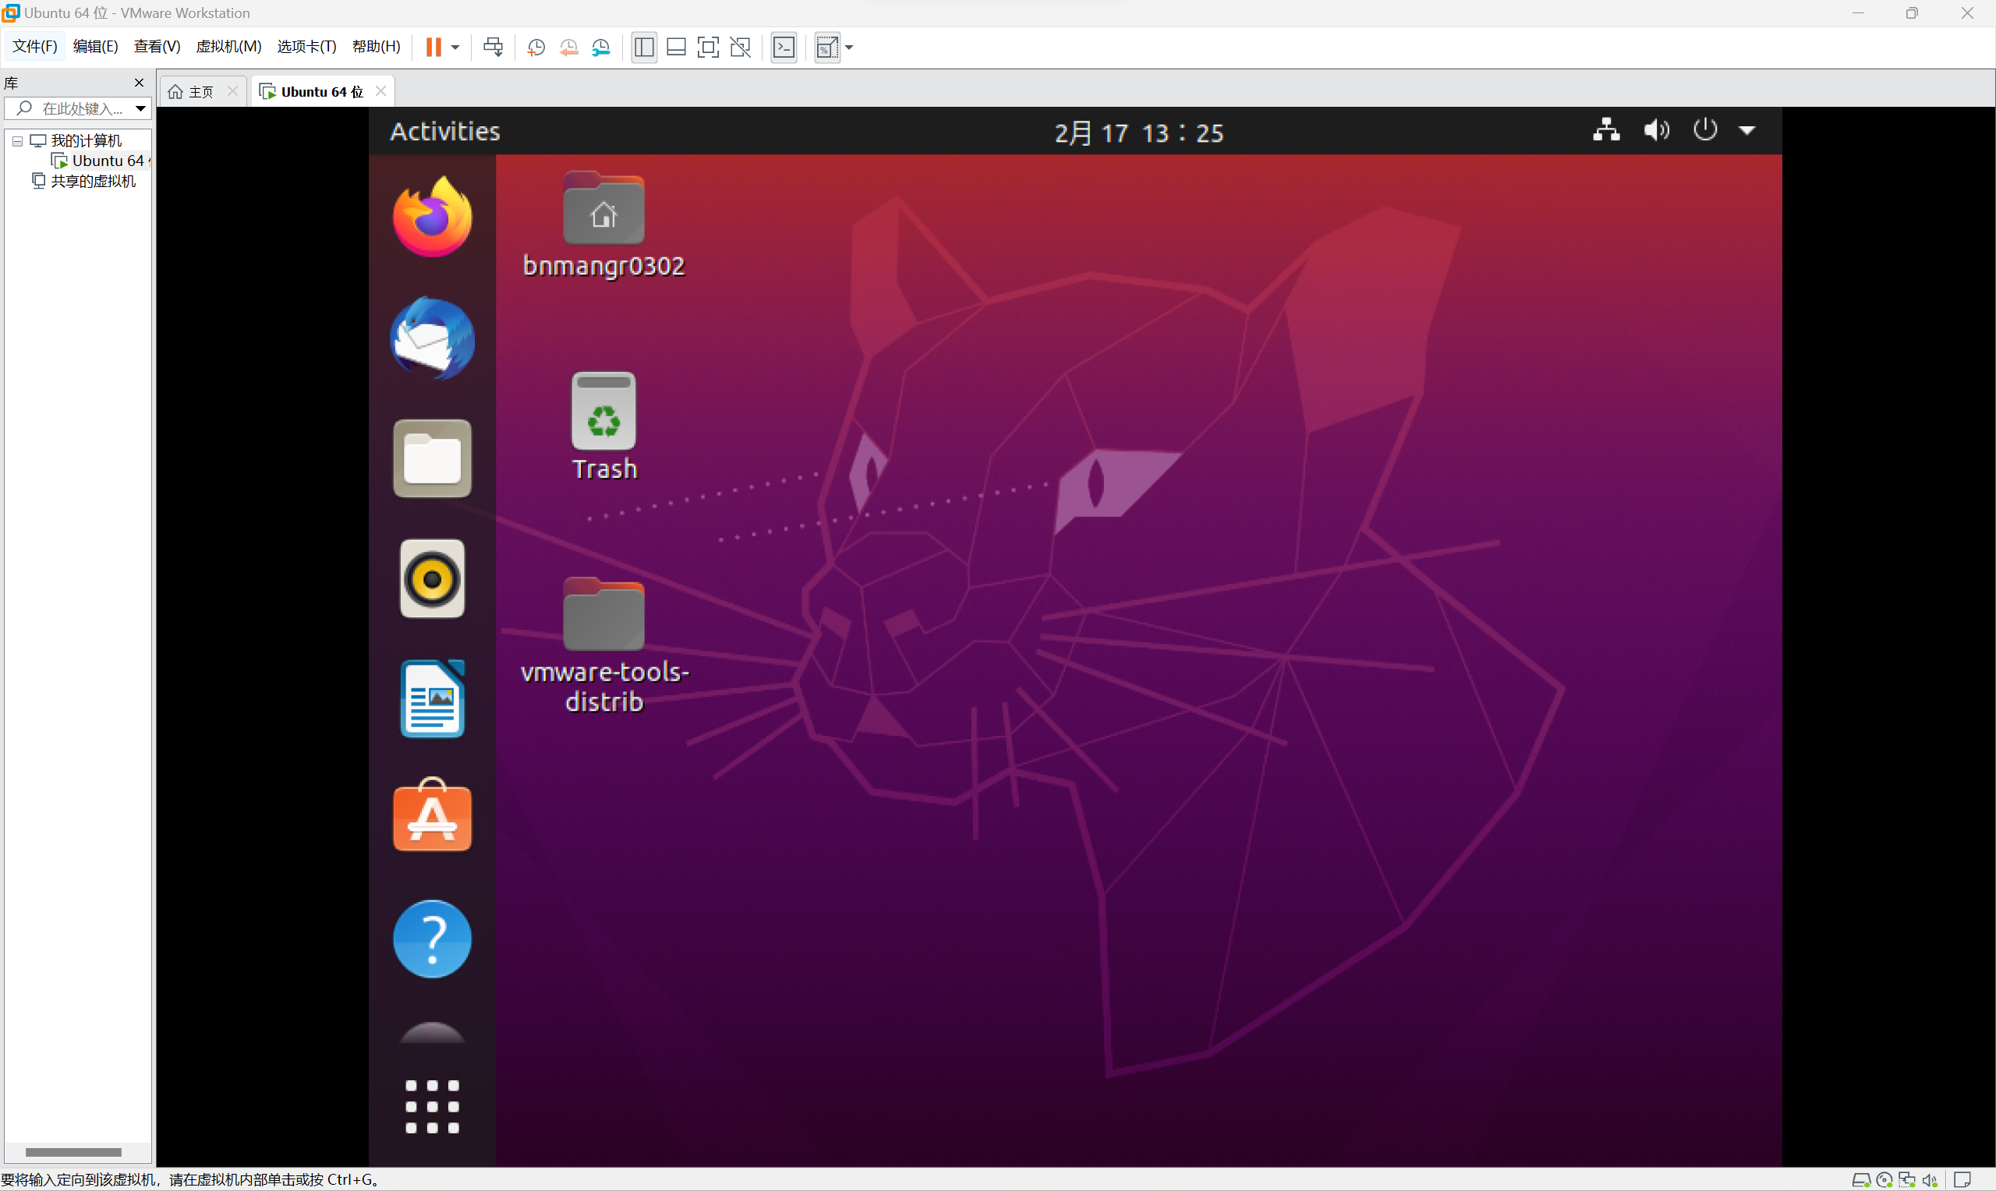The image size is (1996, 1191).
Task: Click the Send Ctrl+Alt+Del toolbar icon
Action: tap(493, 48)
